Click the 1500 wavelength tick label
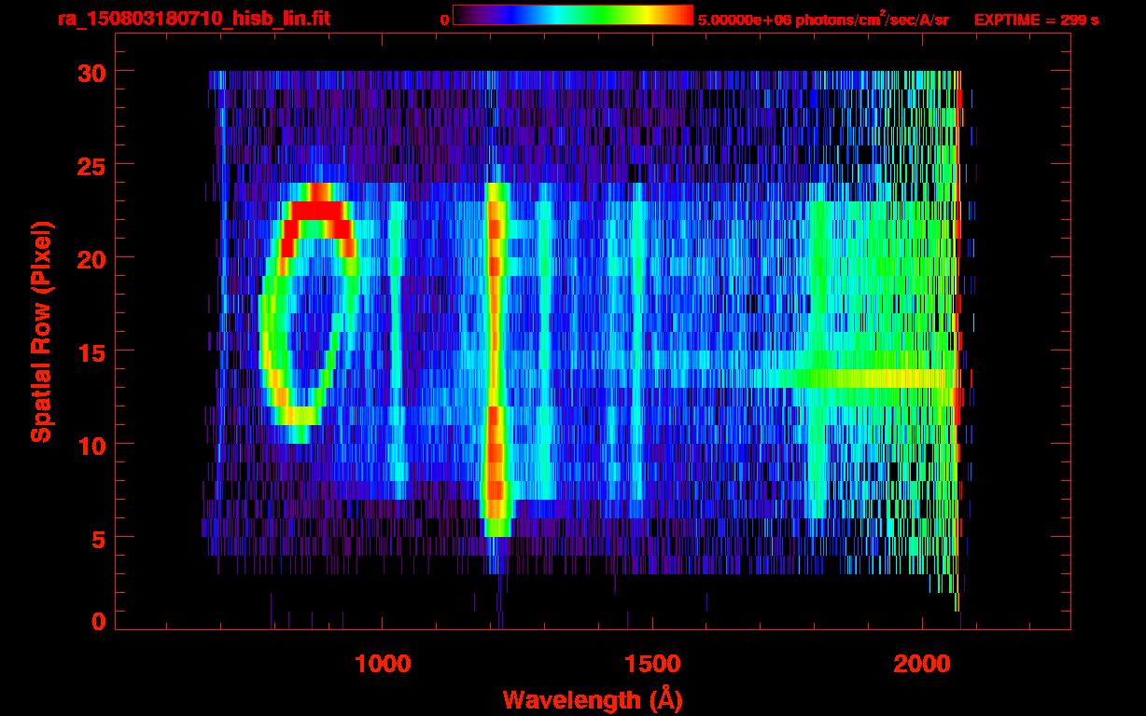The image size is (1146, 716). pos(651,664)
